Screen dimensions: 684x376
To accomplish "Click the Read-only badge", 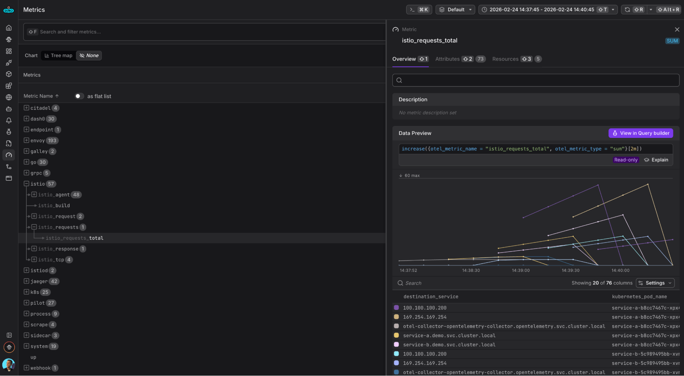I will [625, 160].
